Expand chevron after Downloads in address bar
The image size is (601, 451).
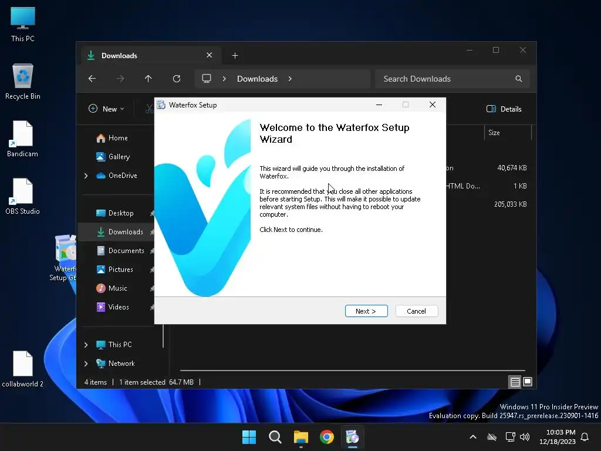pyautogui.click(x=290, y=79)
